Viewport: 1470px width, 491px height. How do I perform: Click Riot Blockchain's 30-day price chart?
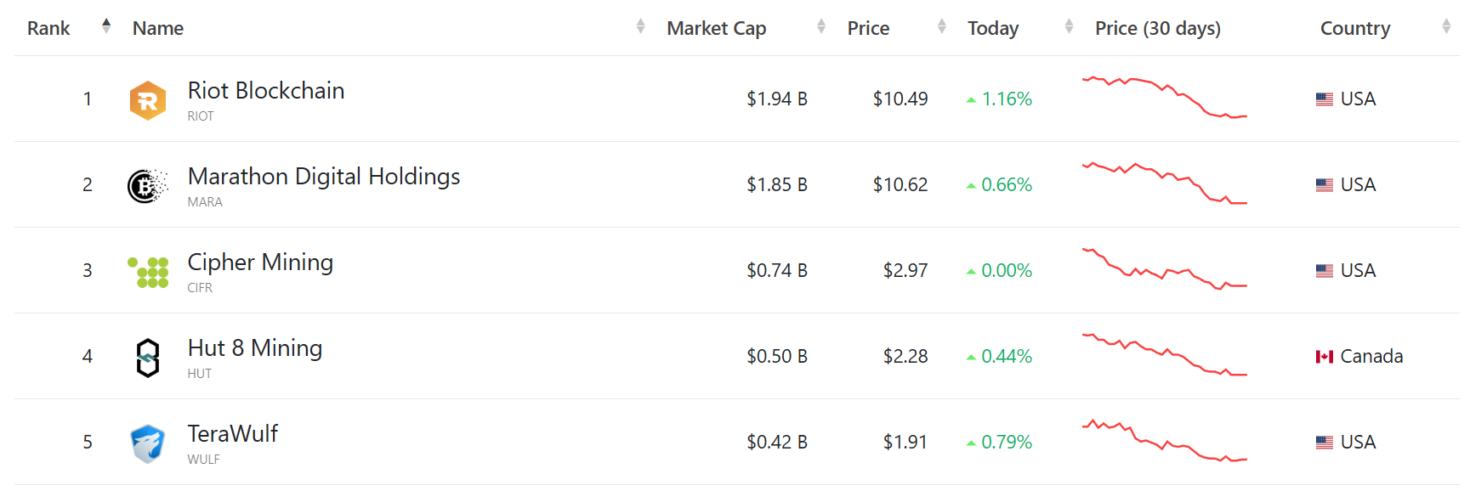click(1164, 98)
